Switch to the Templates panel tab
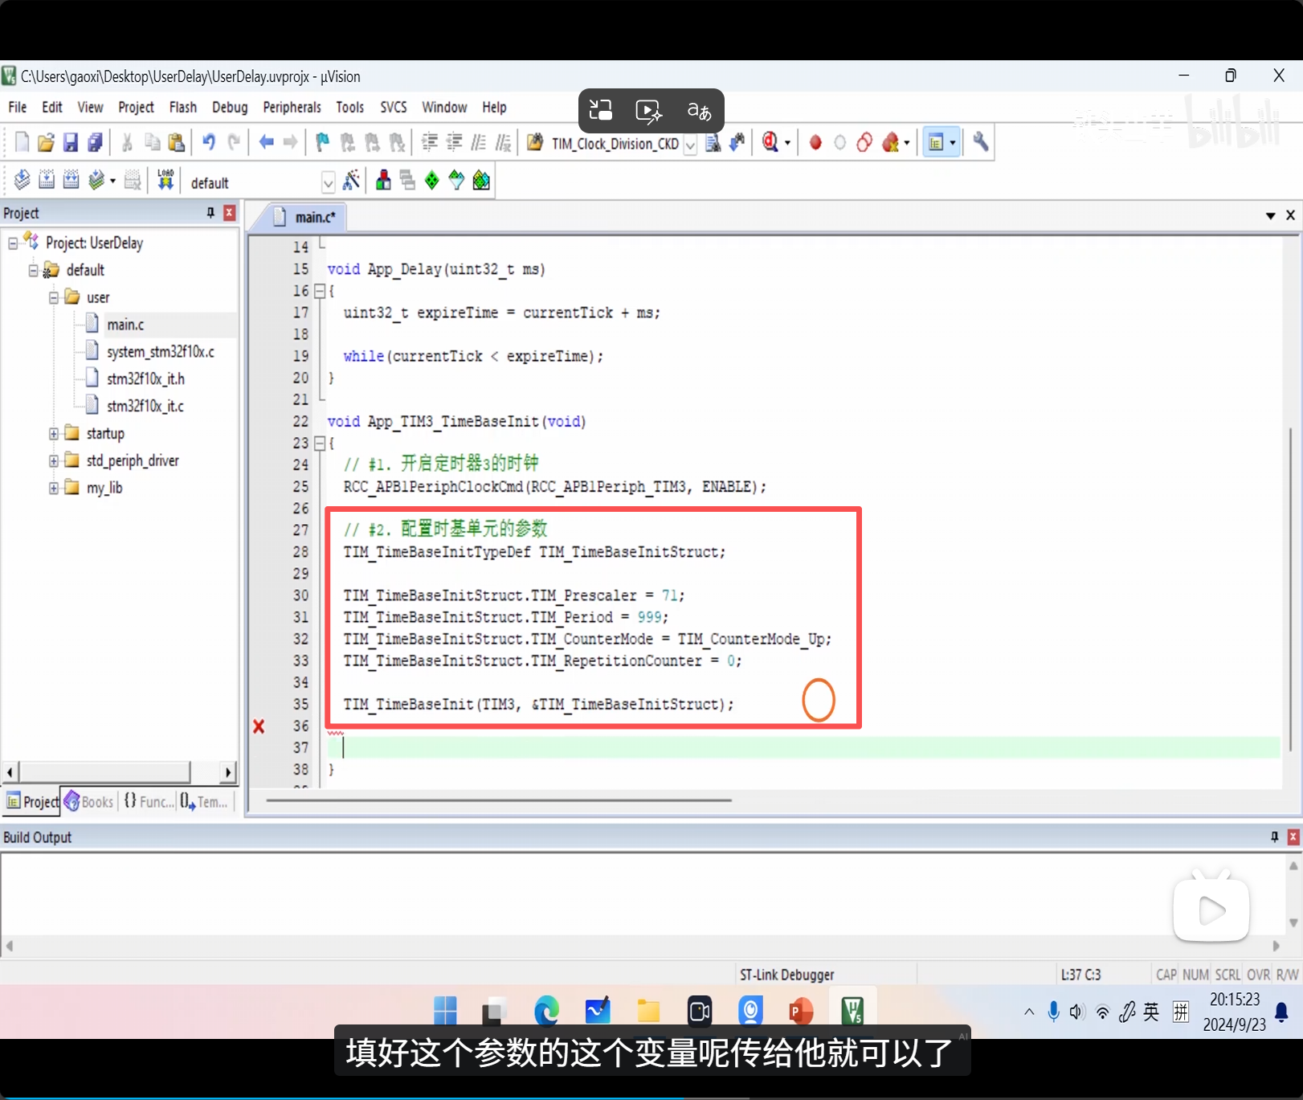Viewport: 1303px width, 1100px height. tap(204, 801)
